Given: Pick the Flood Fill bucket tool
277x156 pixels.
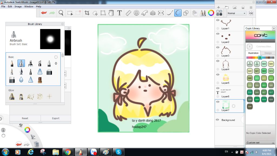Looking at the screenshot, I should point(111,13).
